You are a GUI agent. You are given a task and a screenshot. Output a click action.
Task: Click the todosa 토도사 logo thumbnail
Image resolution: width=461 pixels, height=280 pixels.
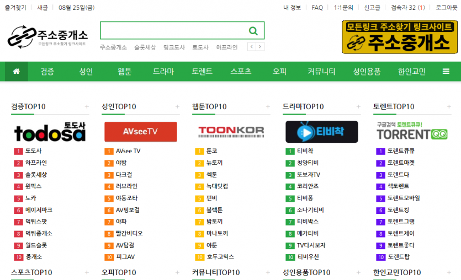(50, 132)
